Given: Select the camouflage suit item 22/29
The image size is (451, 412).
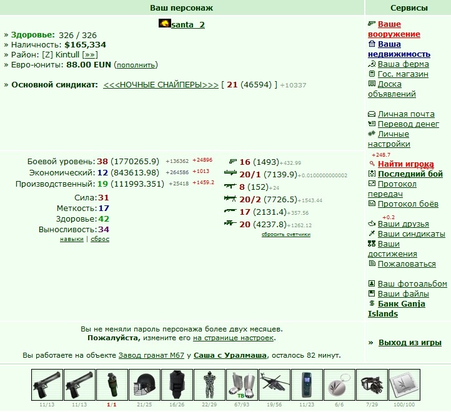Looking at the screenshot, I should pos(209,385).
